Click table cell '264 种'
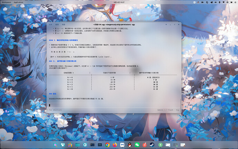This screenshot has width=238, height=149. (x=112, y=87)
